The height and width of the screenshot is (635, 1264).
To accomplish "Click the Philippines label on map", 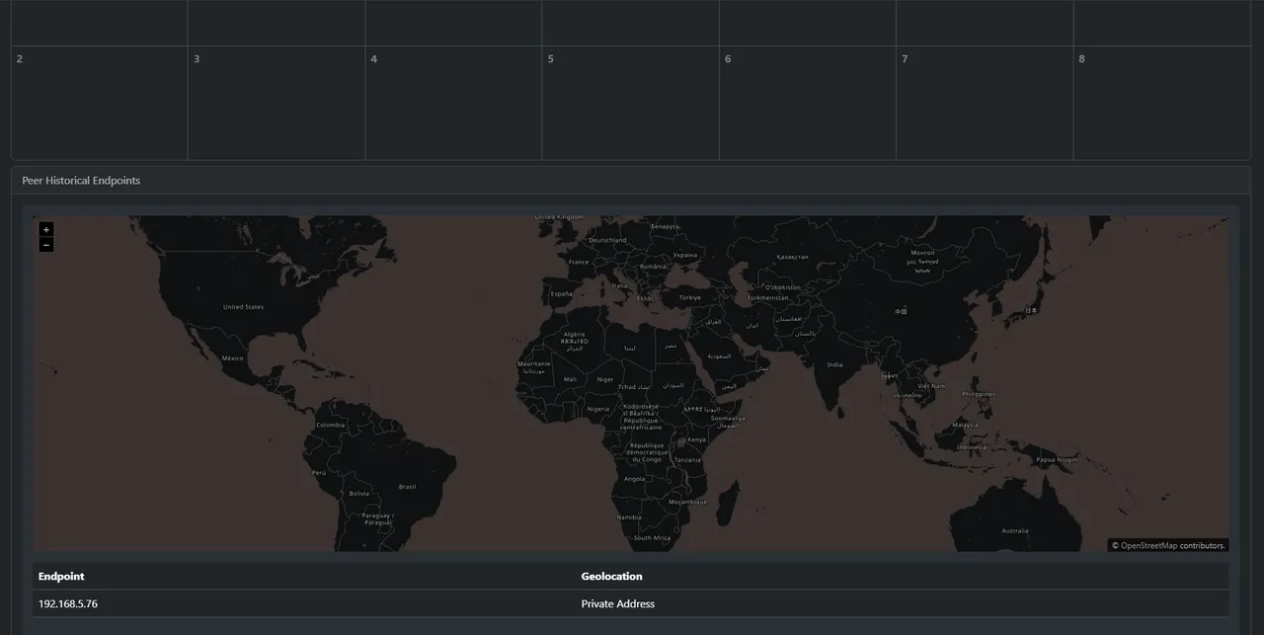I will [978, 394].
